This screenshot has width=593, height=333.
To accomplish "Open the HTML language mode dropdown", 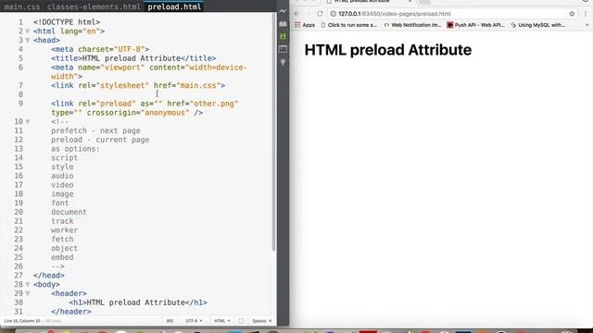I will click(222, 321).
